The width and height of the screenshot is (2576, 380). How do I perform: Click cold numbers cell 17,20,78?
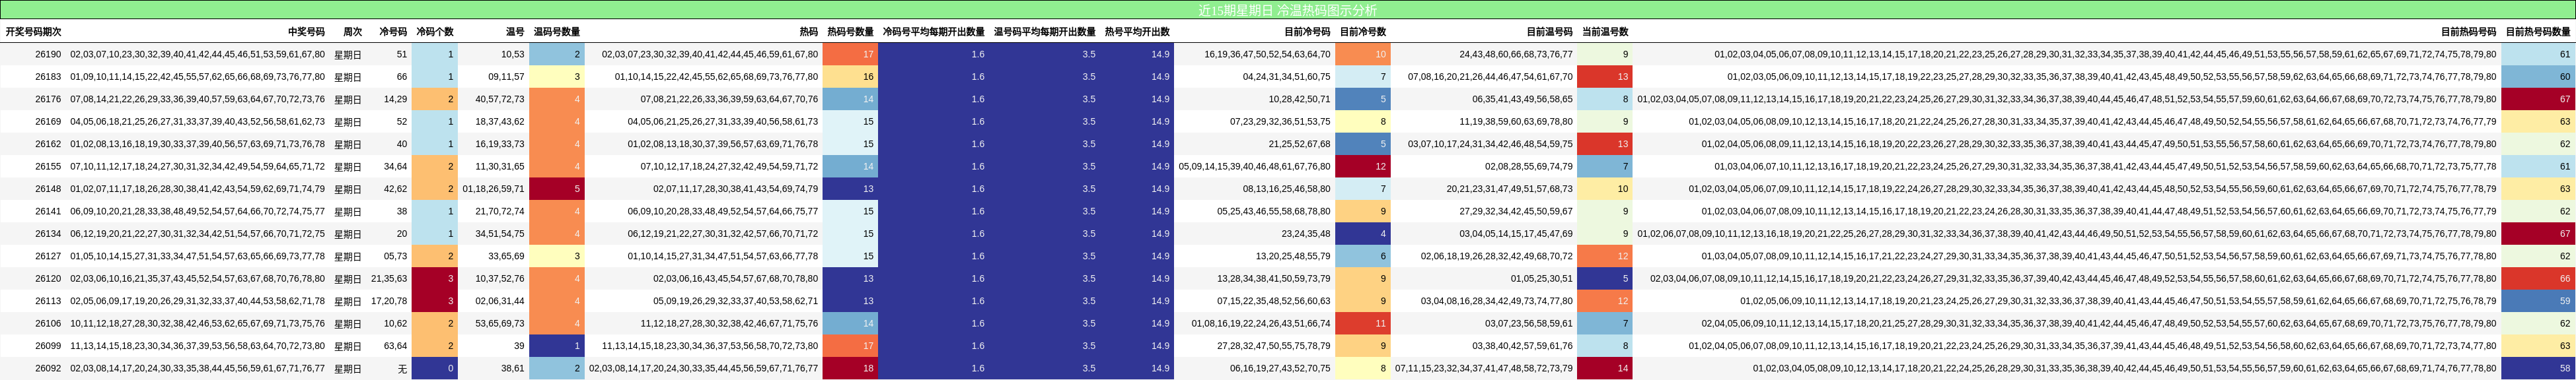[389, 301]
